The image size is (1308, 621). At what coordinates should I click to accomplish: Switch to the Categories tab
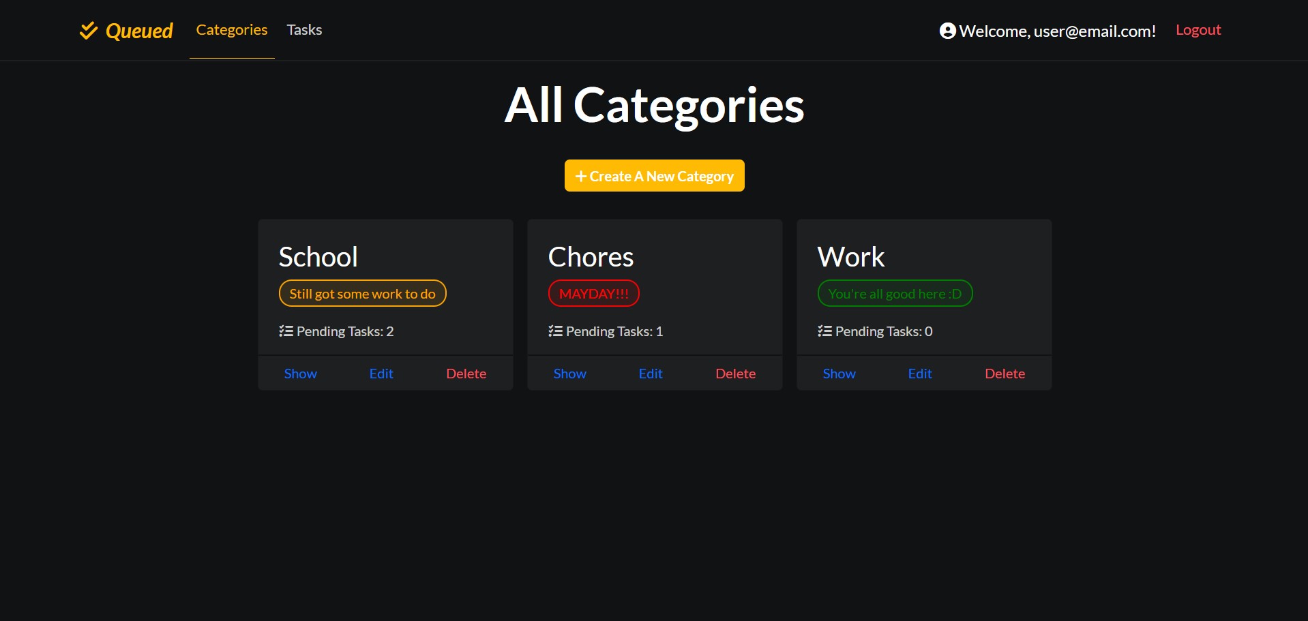click(231, 29)
